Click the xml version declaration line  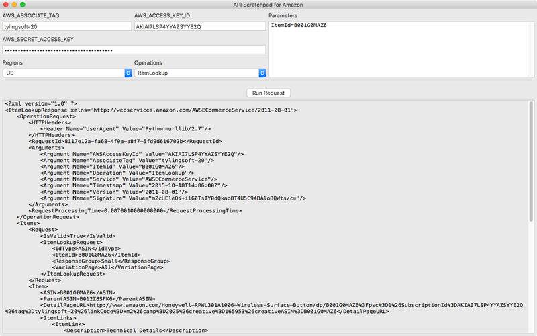click(x=41, y=103)
